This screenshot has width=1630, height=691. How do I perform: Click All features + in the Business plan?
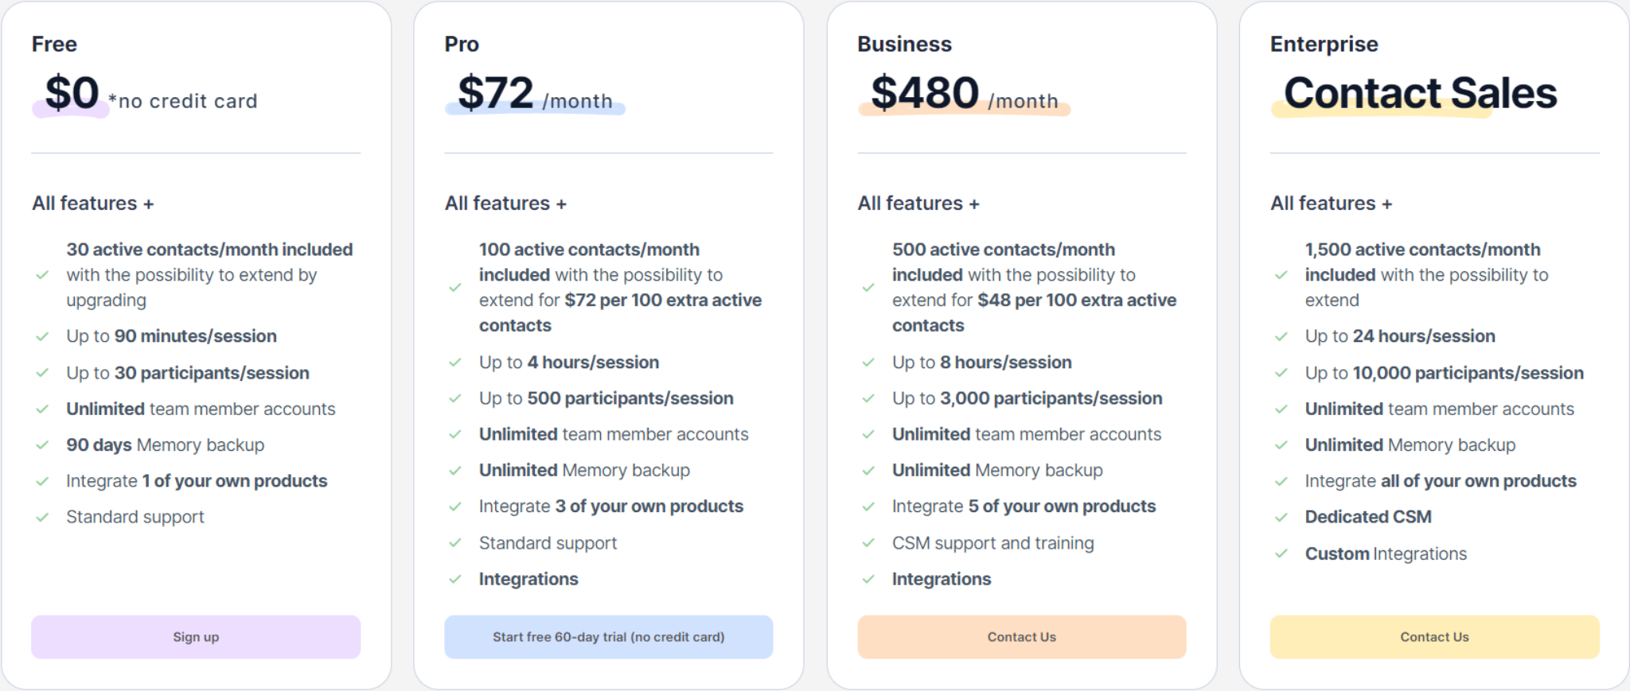coord(918,204)
